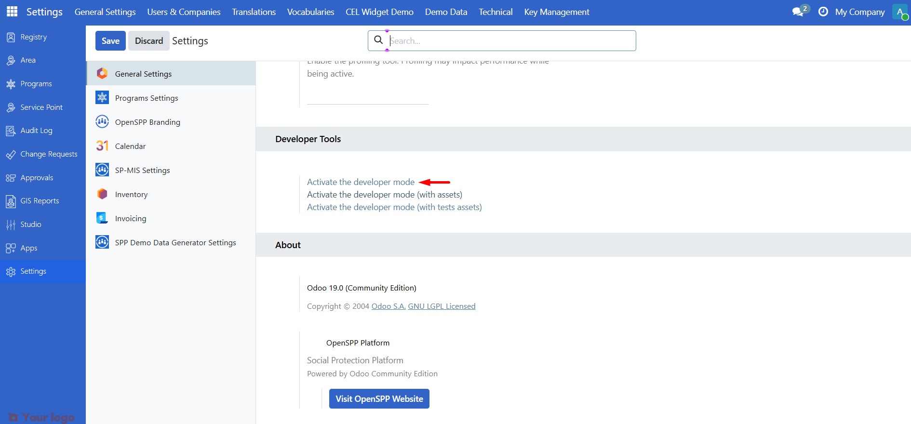
Task: Select the Invoicing settings tab label
Action: [131, 219]
